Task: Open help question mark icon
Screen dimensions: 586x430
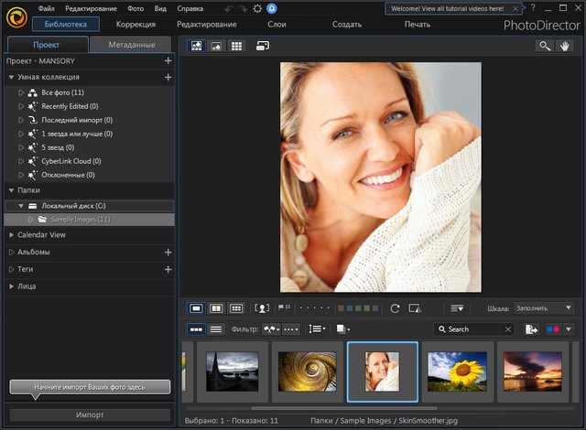Action: 533,8
